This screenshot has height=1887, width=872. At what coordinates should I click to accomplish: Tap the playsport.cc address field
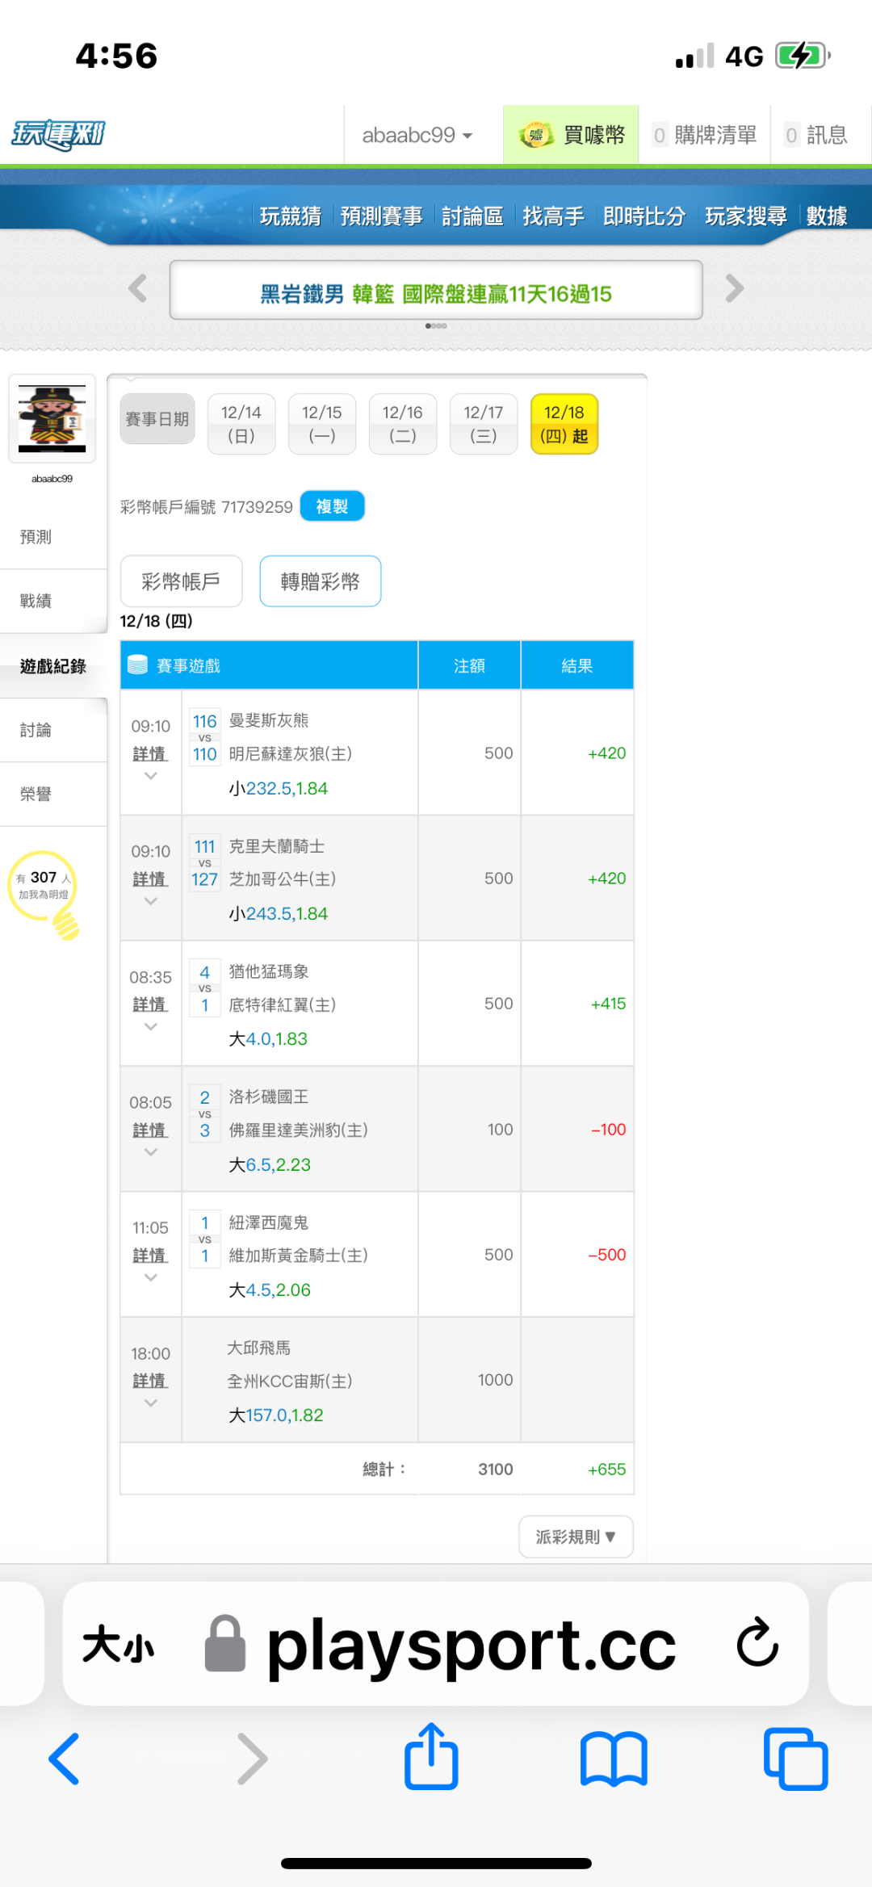(471, 1644)
